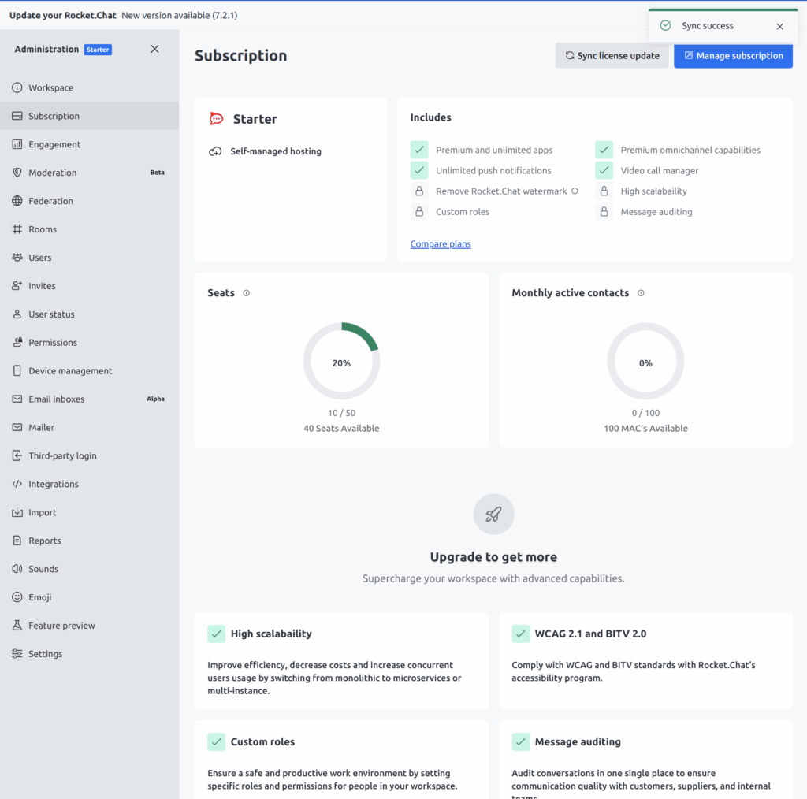Click the '40 Seats Available' text
This screenshot has height=799, width=807.
[341, 428]
